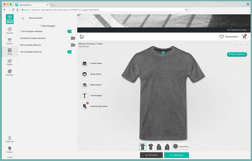Toggle T-Shirt-Designer aktivieren switch
252x161 pixels.
tap(71, 31)
